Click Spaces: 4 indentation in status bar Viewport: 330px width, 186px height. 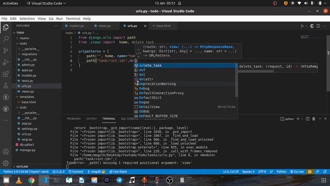coord(248,172)
